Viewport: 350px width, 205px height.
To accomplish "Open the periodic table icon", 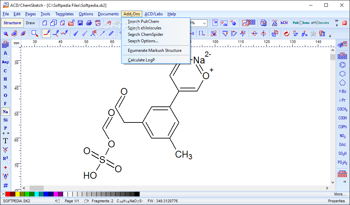I will pyautogui.click(x=5, y=44).
